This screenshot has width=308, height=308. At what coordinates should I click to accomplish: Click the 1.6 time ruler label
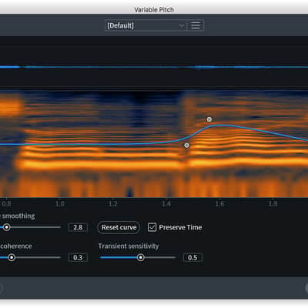[x=219, y=204]
